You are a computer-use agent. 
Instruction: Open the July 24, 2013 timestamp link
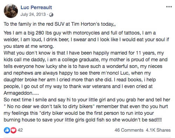[x=33, y=14]
